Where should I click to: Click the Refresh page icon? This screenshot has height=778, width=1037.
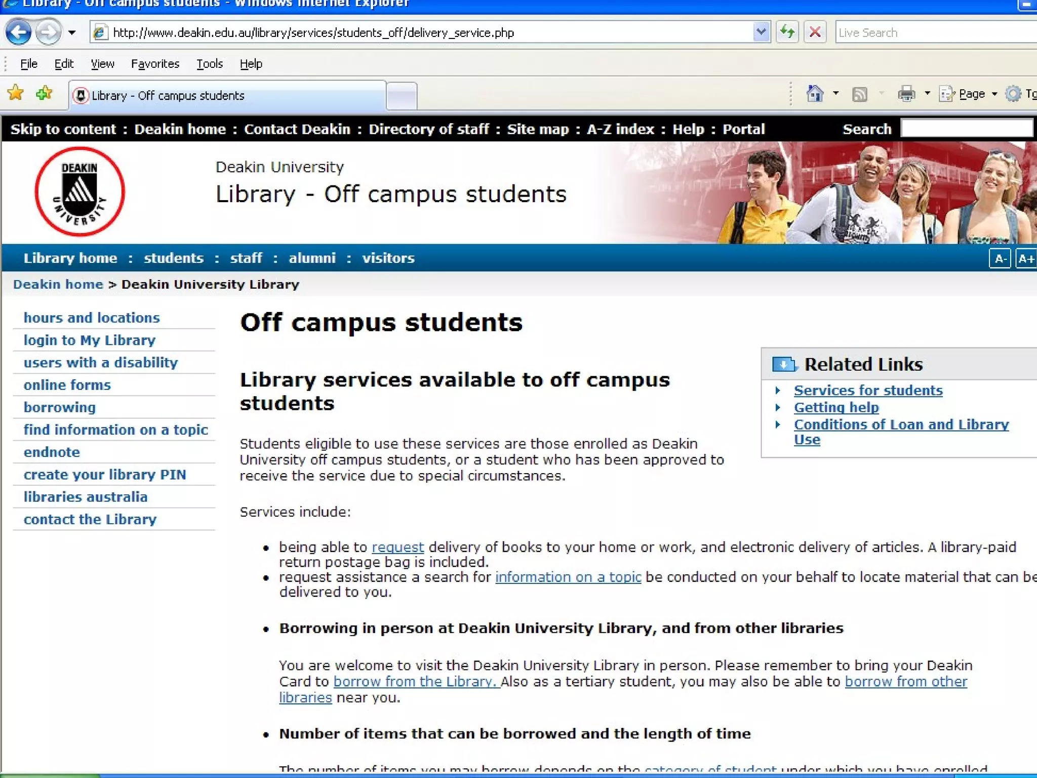click(x=787, y=32)
